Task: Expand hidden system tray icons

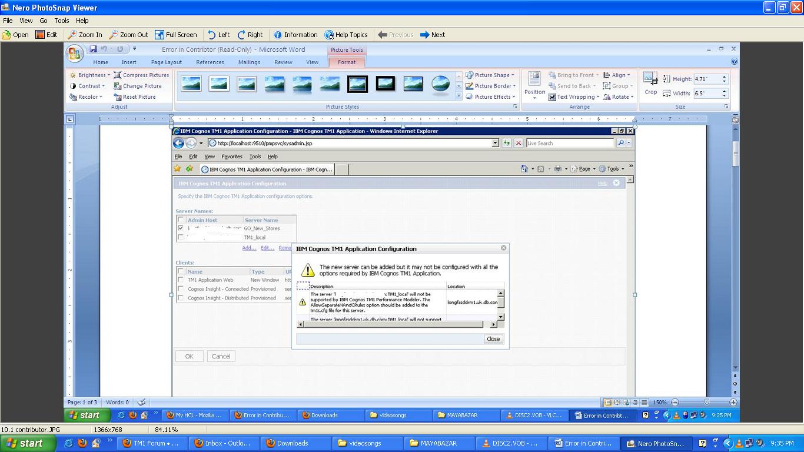Action: [728, 443]
